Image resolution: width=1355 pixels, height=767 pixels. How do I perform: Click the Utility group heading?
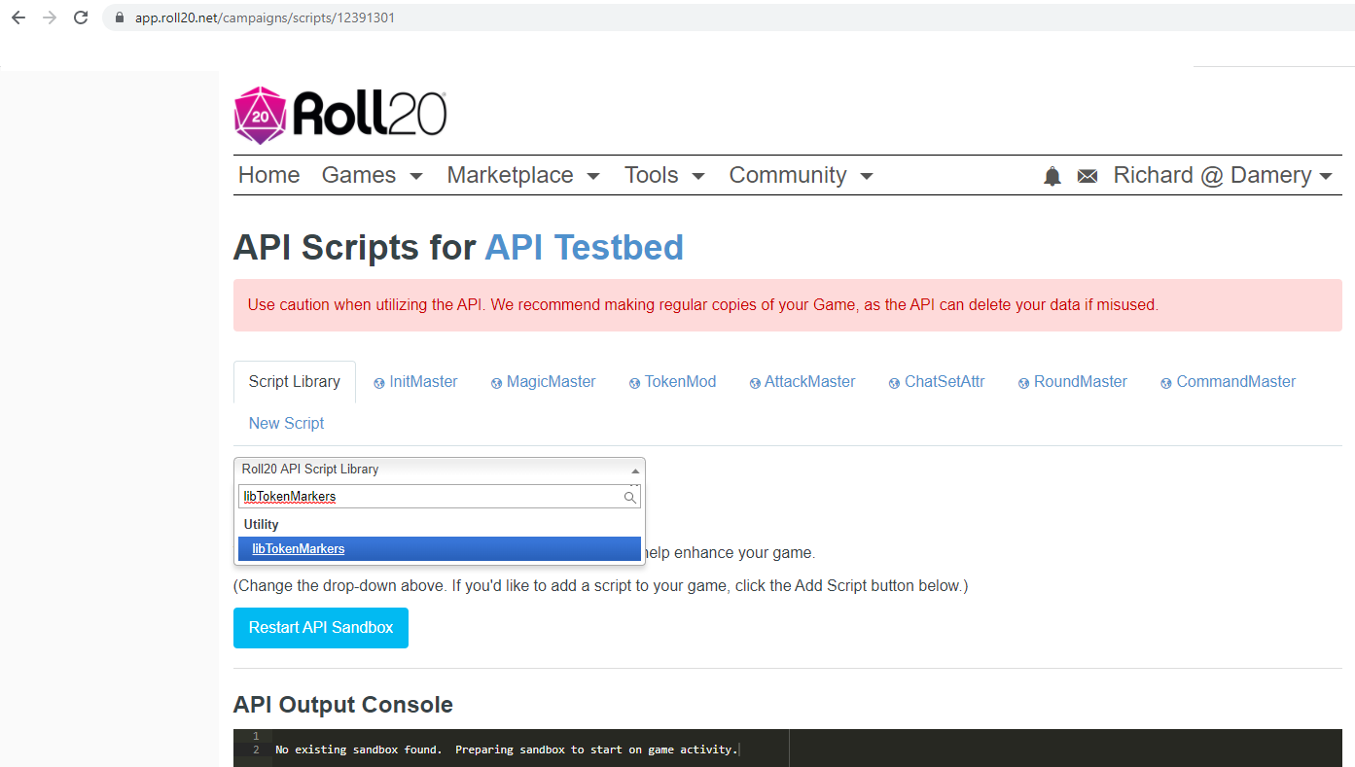pyautogui.click(x=262, y=525)
